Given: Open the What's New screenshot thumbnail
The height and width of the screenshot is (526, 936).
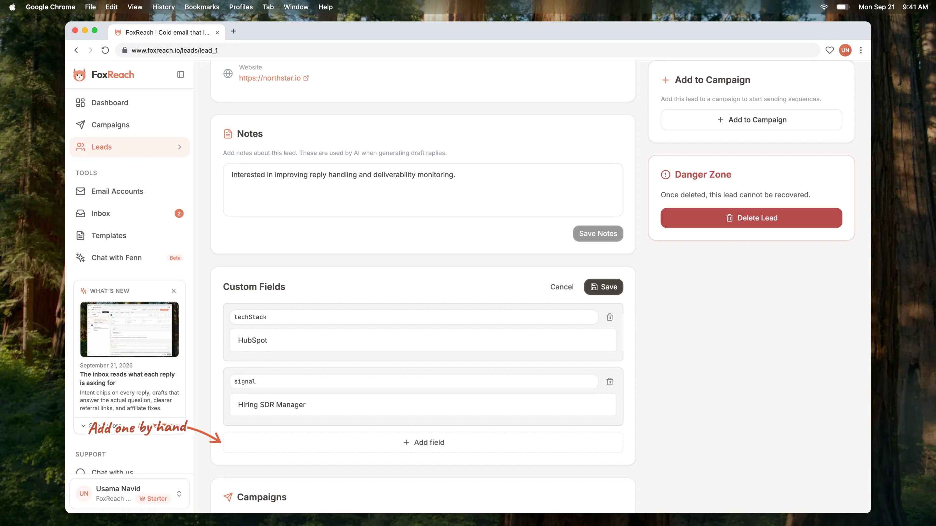Looking at the screenshot, I should (x=129, y=329).
